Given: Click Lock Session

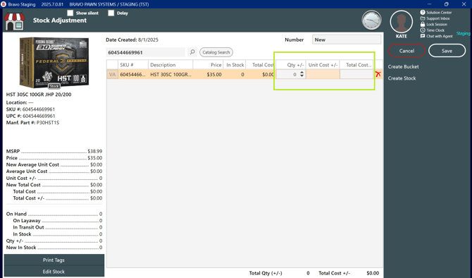Looking at the screenshot, I should coord(434,25).
